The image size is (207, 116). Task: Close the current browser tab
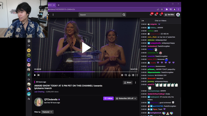tap(54, 5)
